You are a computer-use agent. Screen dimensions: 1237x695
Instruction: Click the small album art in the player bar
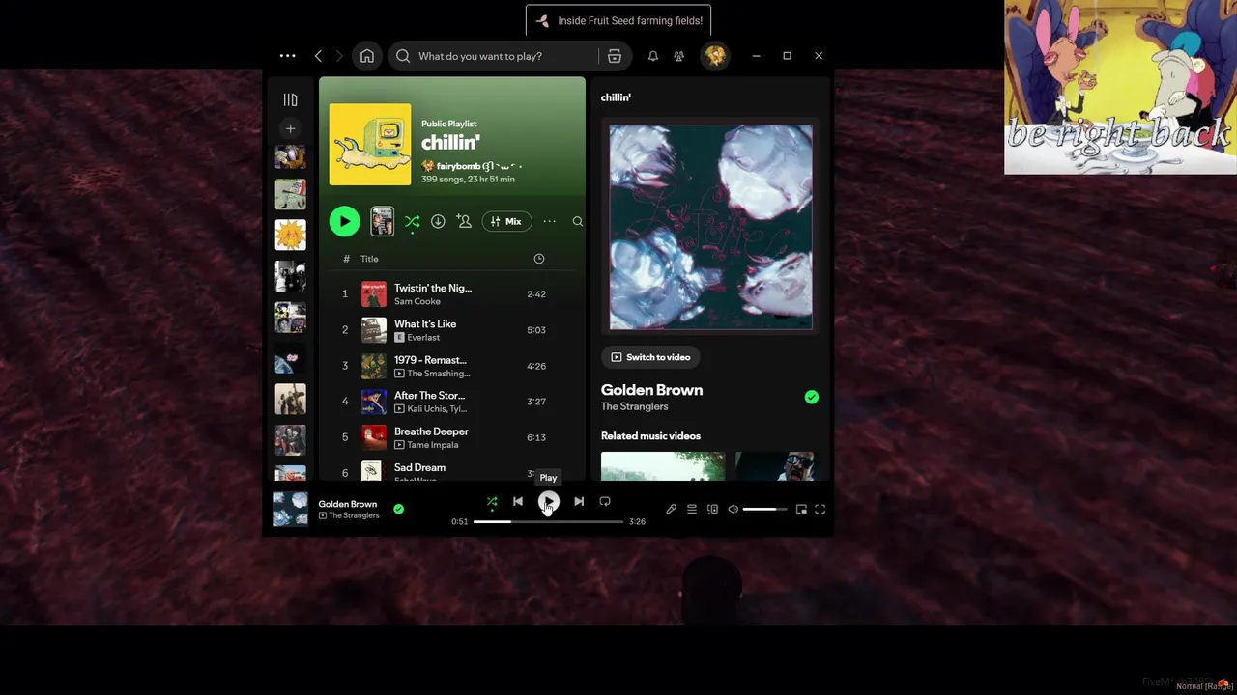(290, 509)
